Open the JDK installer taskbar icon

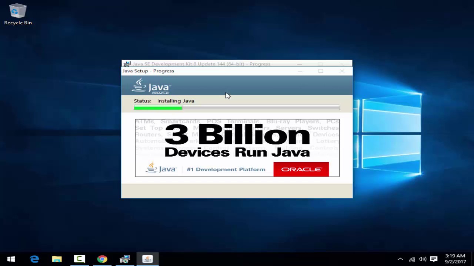pos(125,259)
